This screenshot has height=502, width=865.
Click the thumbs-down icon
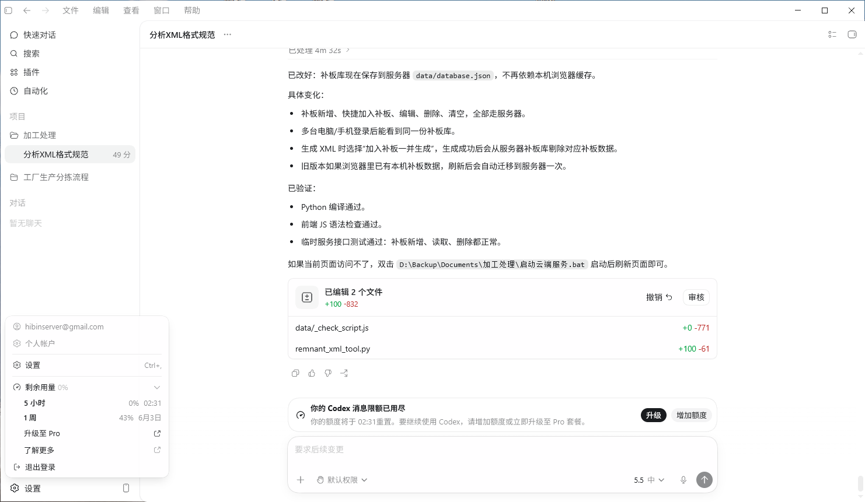(328, 373)
